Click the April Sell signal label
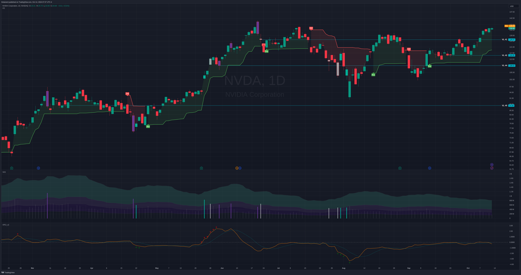The height and width of the screenshot is (275, 521). coord(127,93)
